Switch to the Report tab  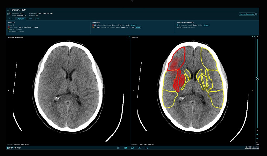tap(11, 19)
